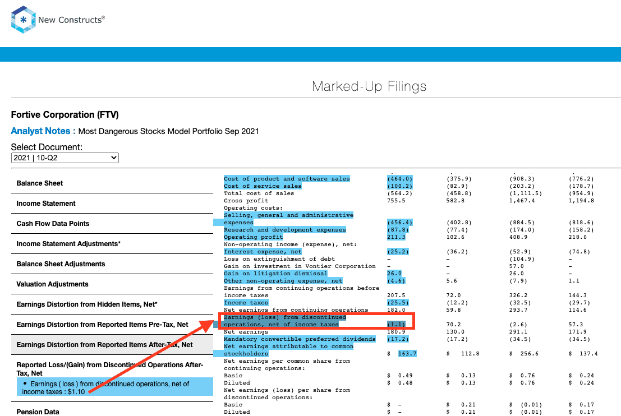621x416 pixels.
Task: Click highlighted Cost of service sales line
Action: pyautogui.click(x=263, y=186)
